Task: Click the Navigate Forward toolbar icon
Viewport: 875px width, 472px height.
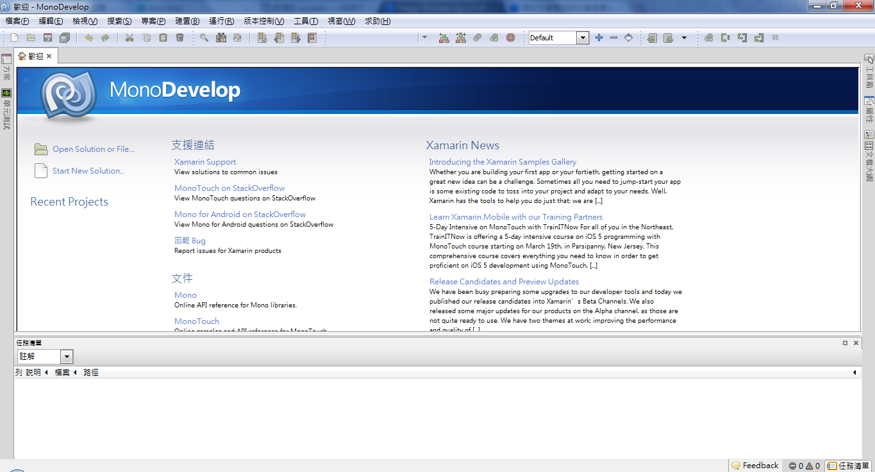Action: 668,38
